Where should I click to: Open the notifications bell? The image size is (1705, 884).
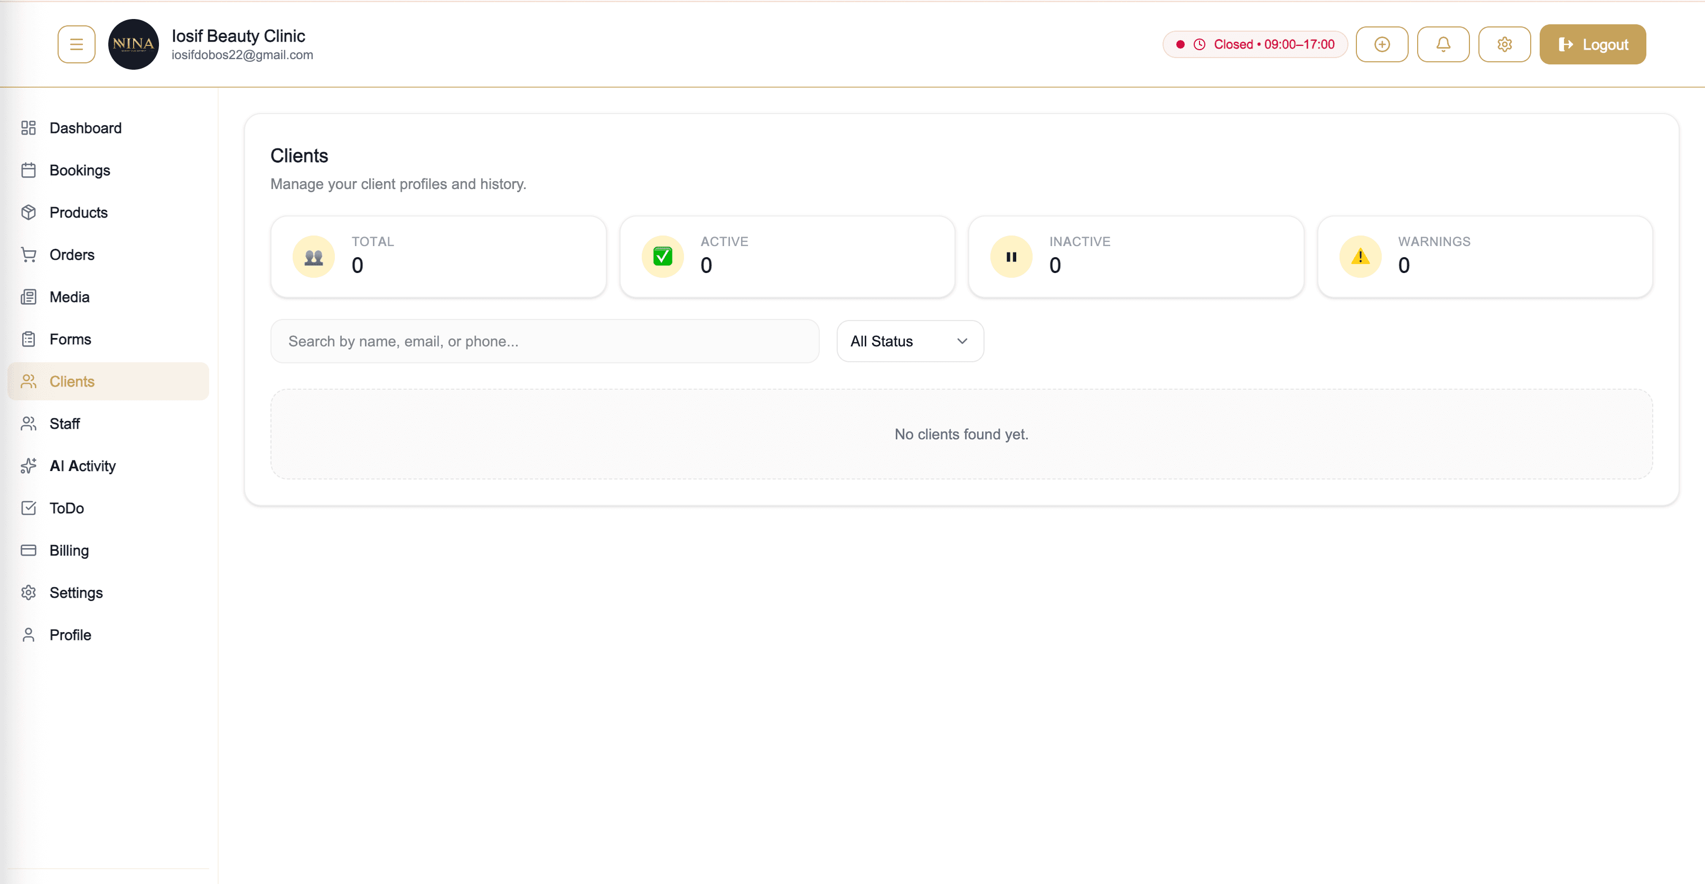tap(1444, 44)
